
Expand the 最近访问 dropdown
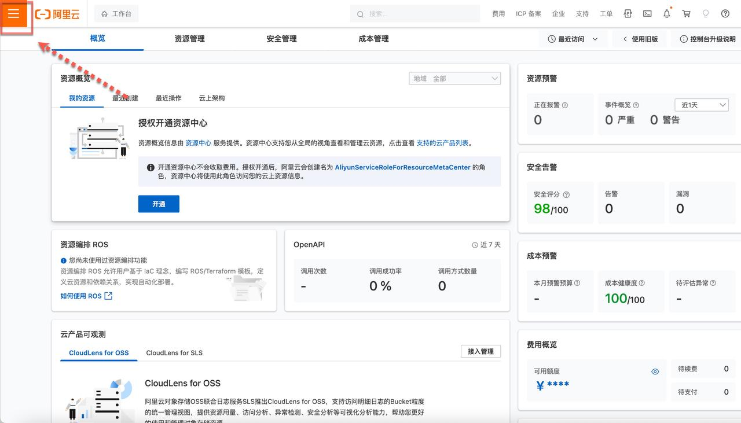pos(573,39)
